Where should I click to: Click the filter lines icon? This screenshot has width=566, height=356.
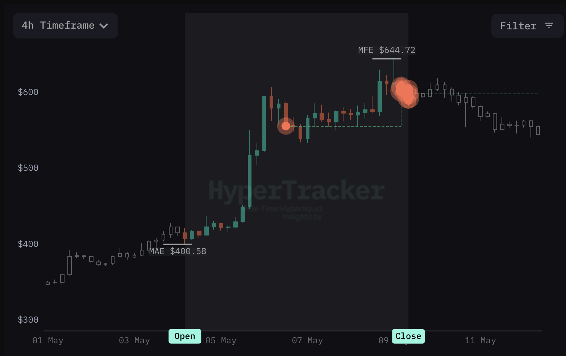coord(549,25)
